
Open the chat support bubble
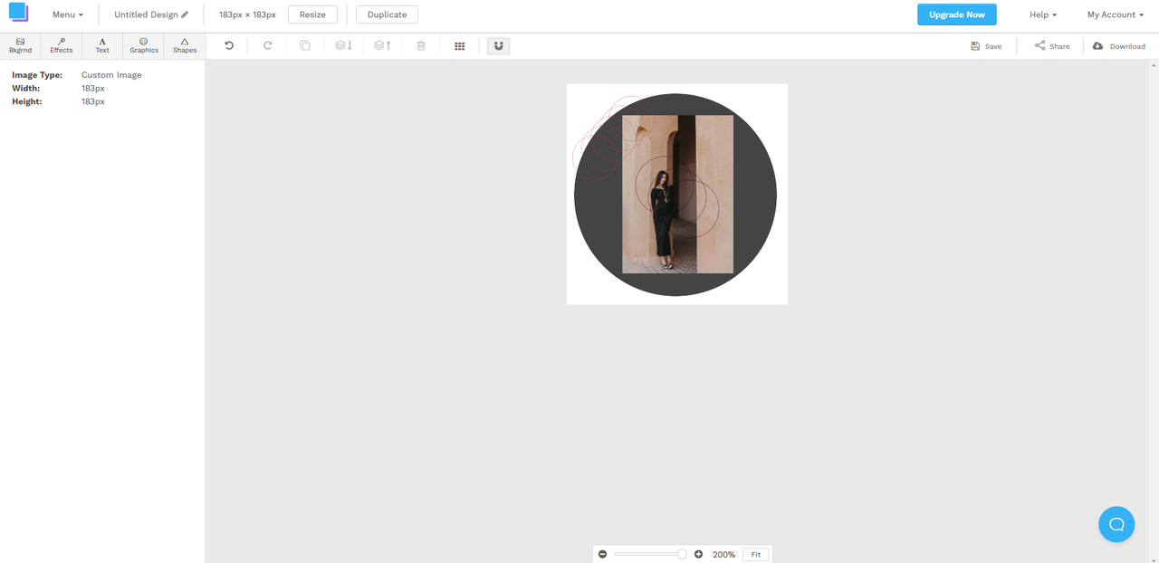click(1116, 524)
